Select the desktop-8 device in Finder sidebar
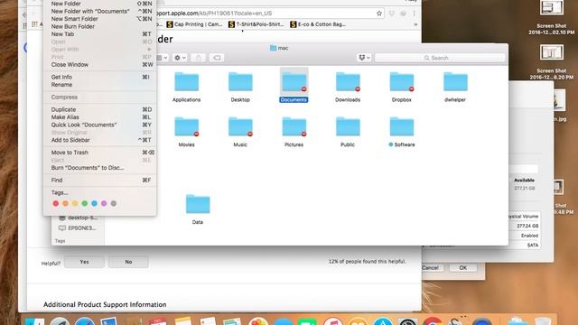 click(x=78, y=218)
